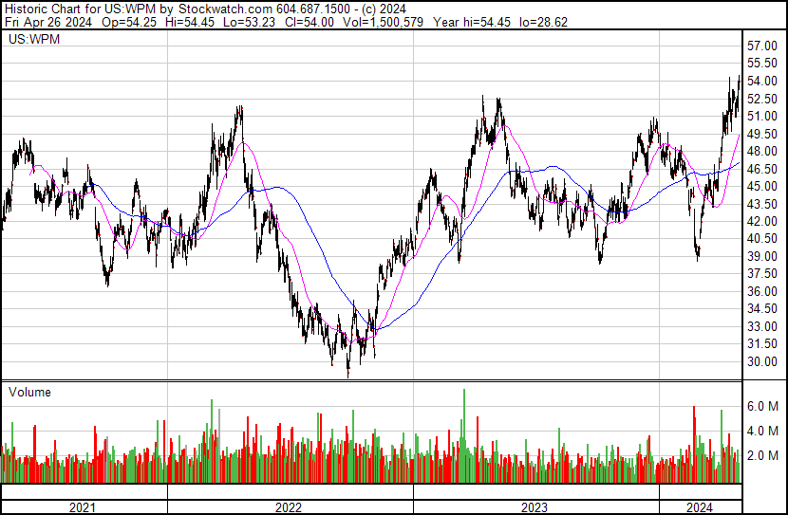Click the 45.00 price axis label

point(762,187)
